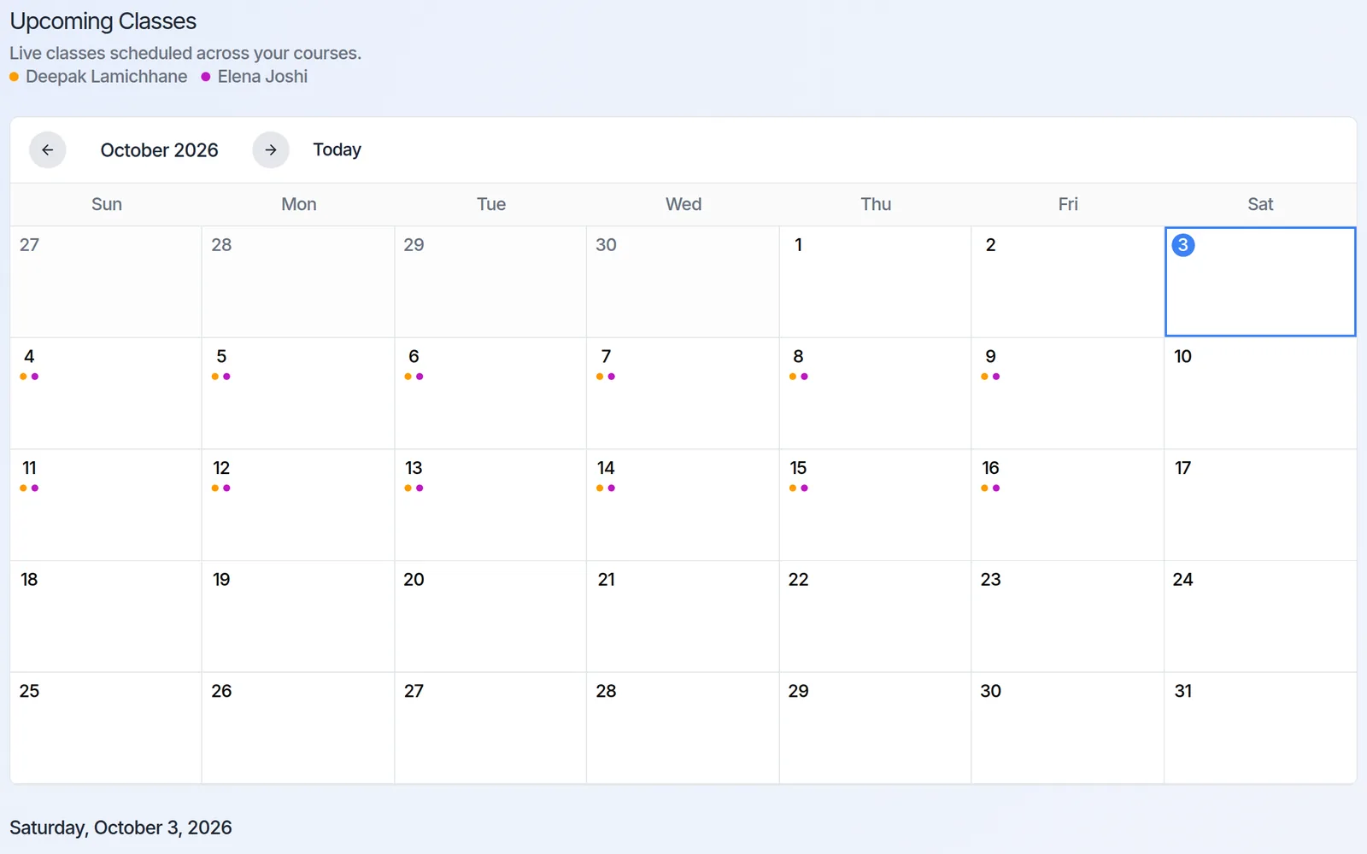Select October 31 on the calendar

coord(1260,728)
